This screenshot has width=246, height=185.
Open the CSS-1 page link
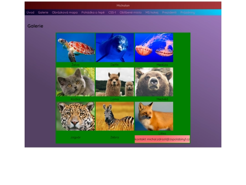pyautogui.click(x=112, y=13)
